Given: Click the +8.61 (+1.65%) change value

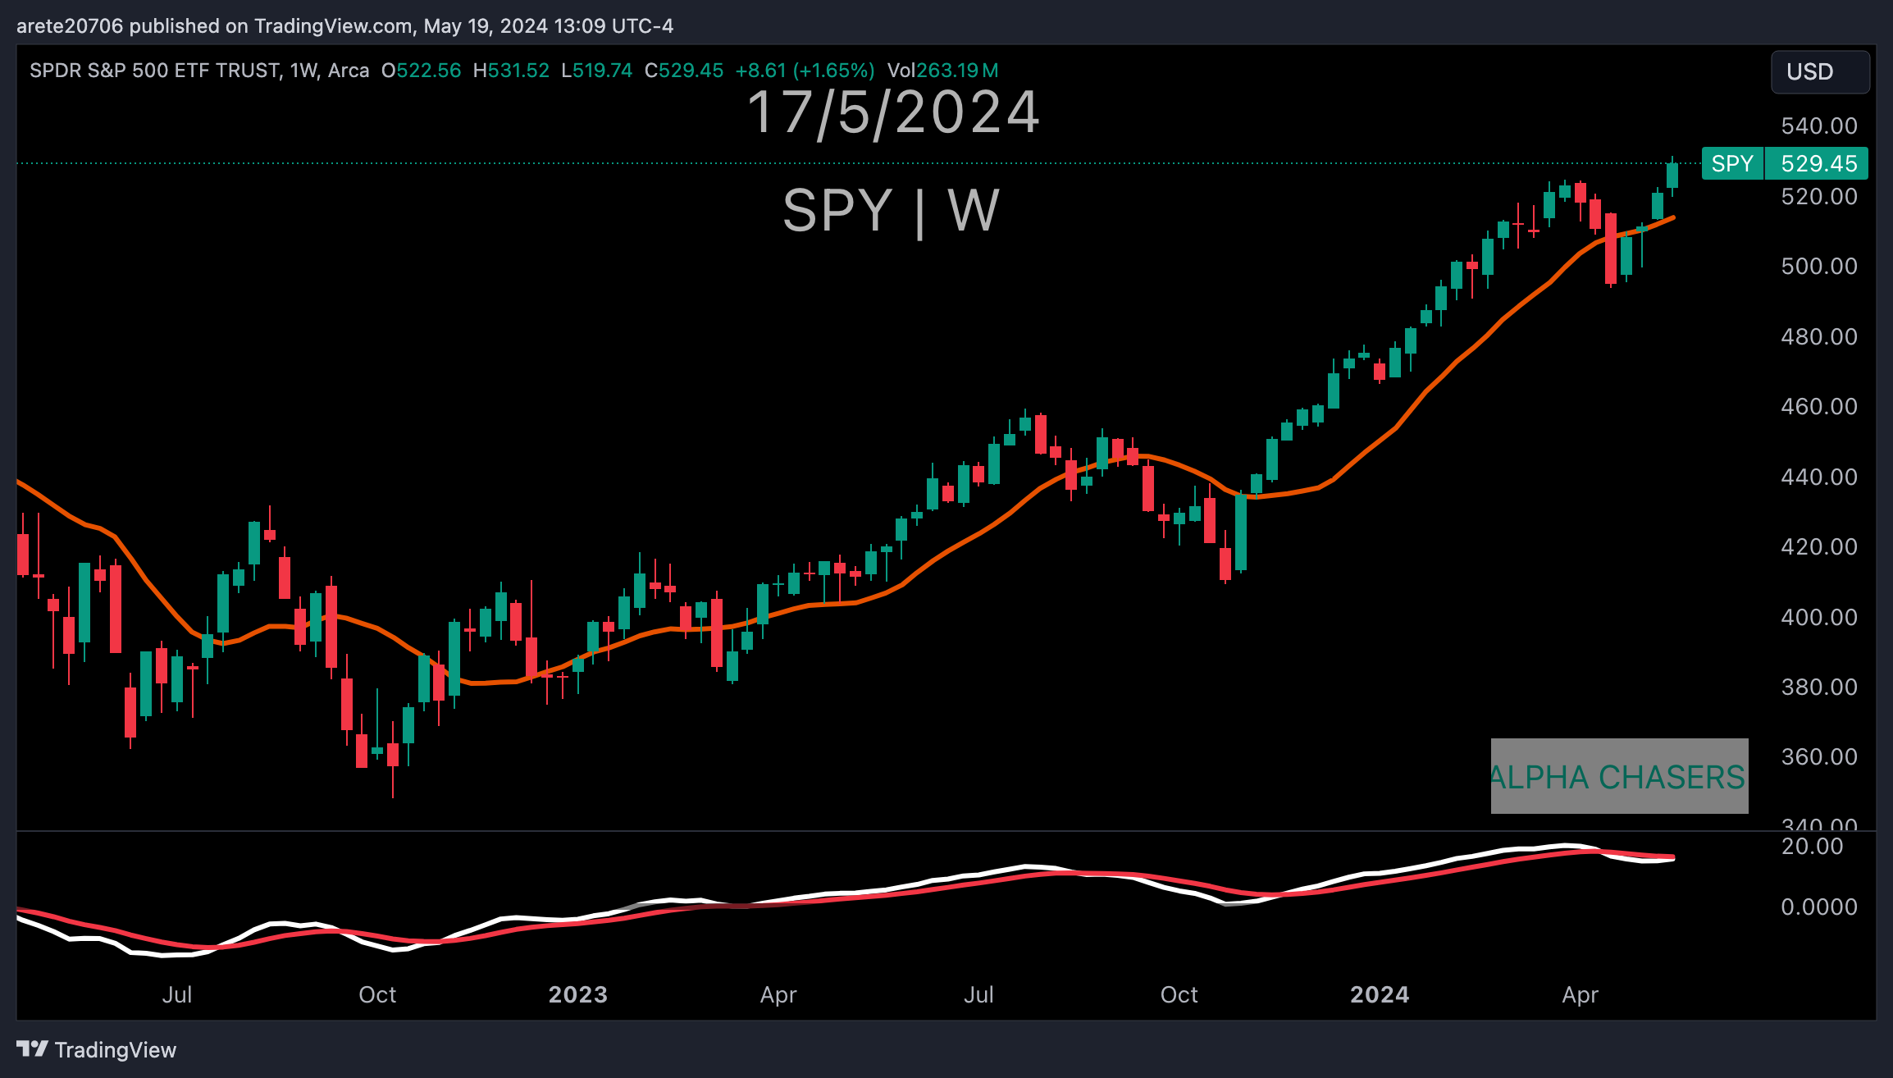Looking at the screenshot, I should (805, 71).
